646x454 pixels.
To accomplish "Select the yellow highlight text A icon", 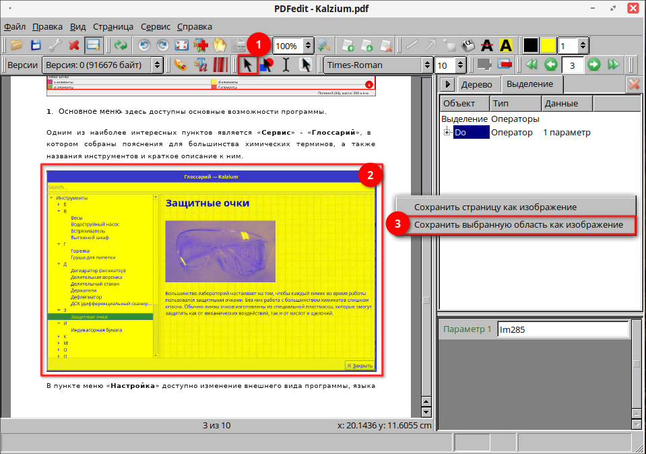I will pos(507,46).
